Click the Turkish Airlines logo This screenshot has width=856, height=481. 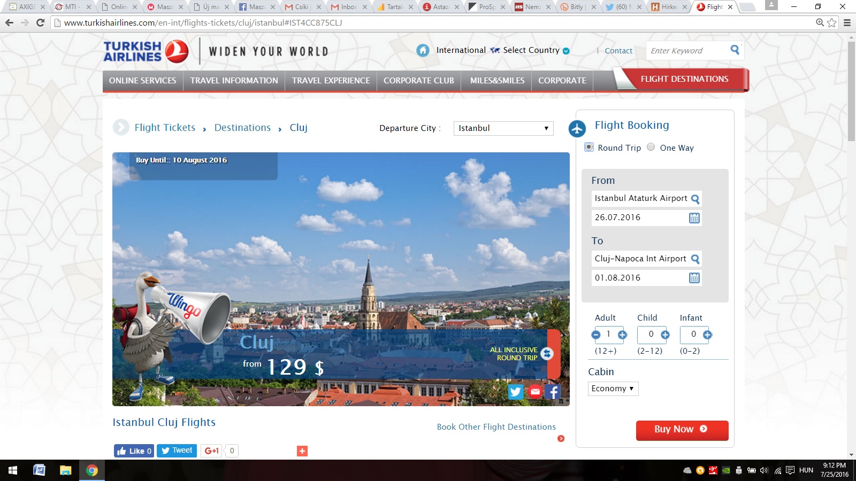pos(146,52)
